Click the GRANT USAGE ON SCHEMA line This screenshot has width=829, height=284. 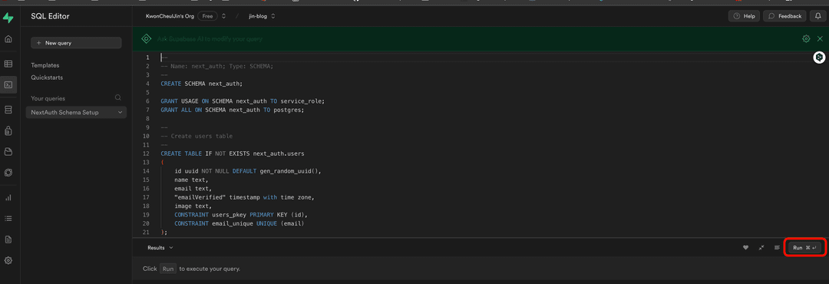(x=243, y=101)
